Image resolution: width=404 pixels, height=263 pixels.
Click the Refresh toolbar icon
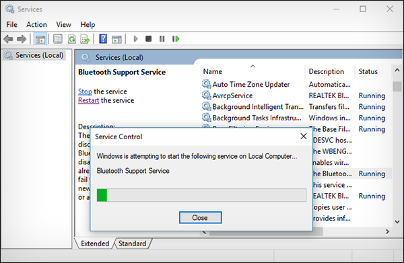71,39
